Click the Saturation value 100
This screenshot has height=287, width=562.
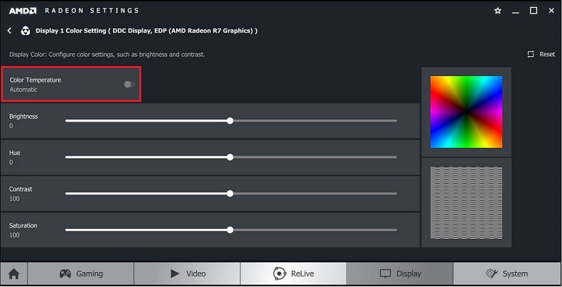point(14,235)
